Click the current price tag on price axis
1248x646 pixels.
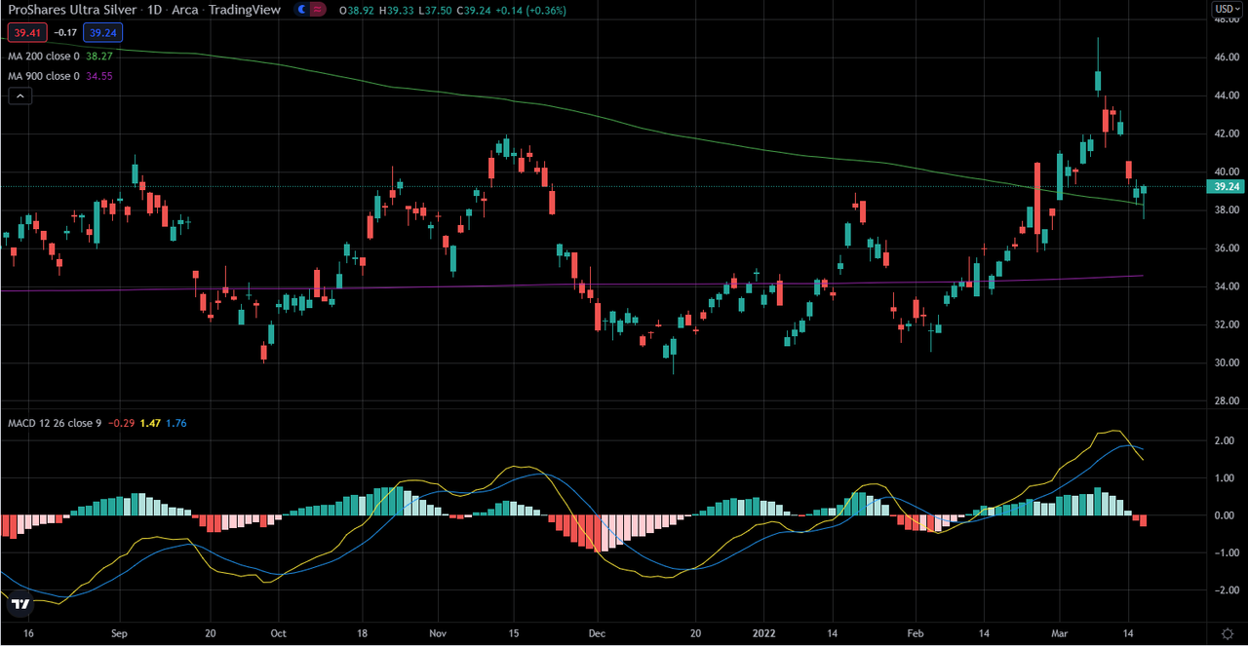coord(1226,186)
